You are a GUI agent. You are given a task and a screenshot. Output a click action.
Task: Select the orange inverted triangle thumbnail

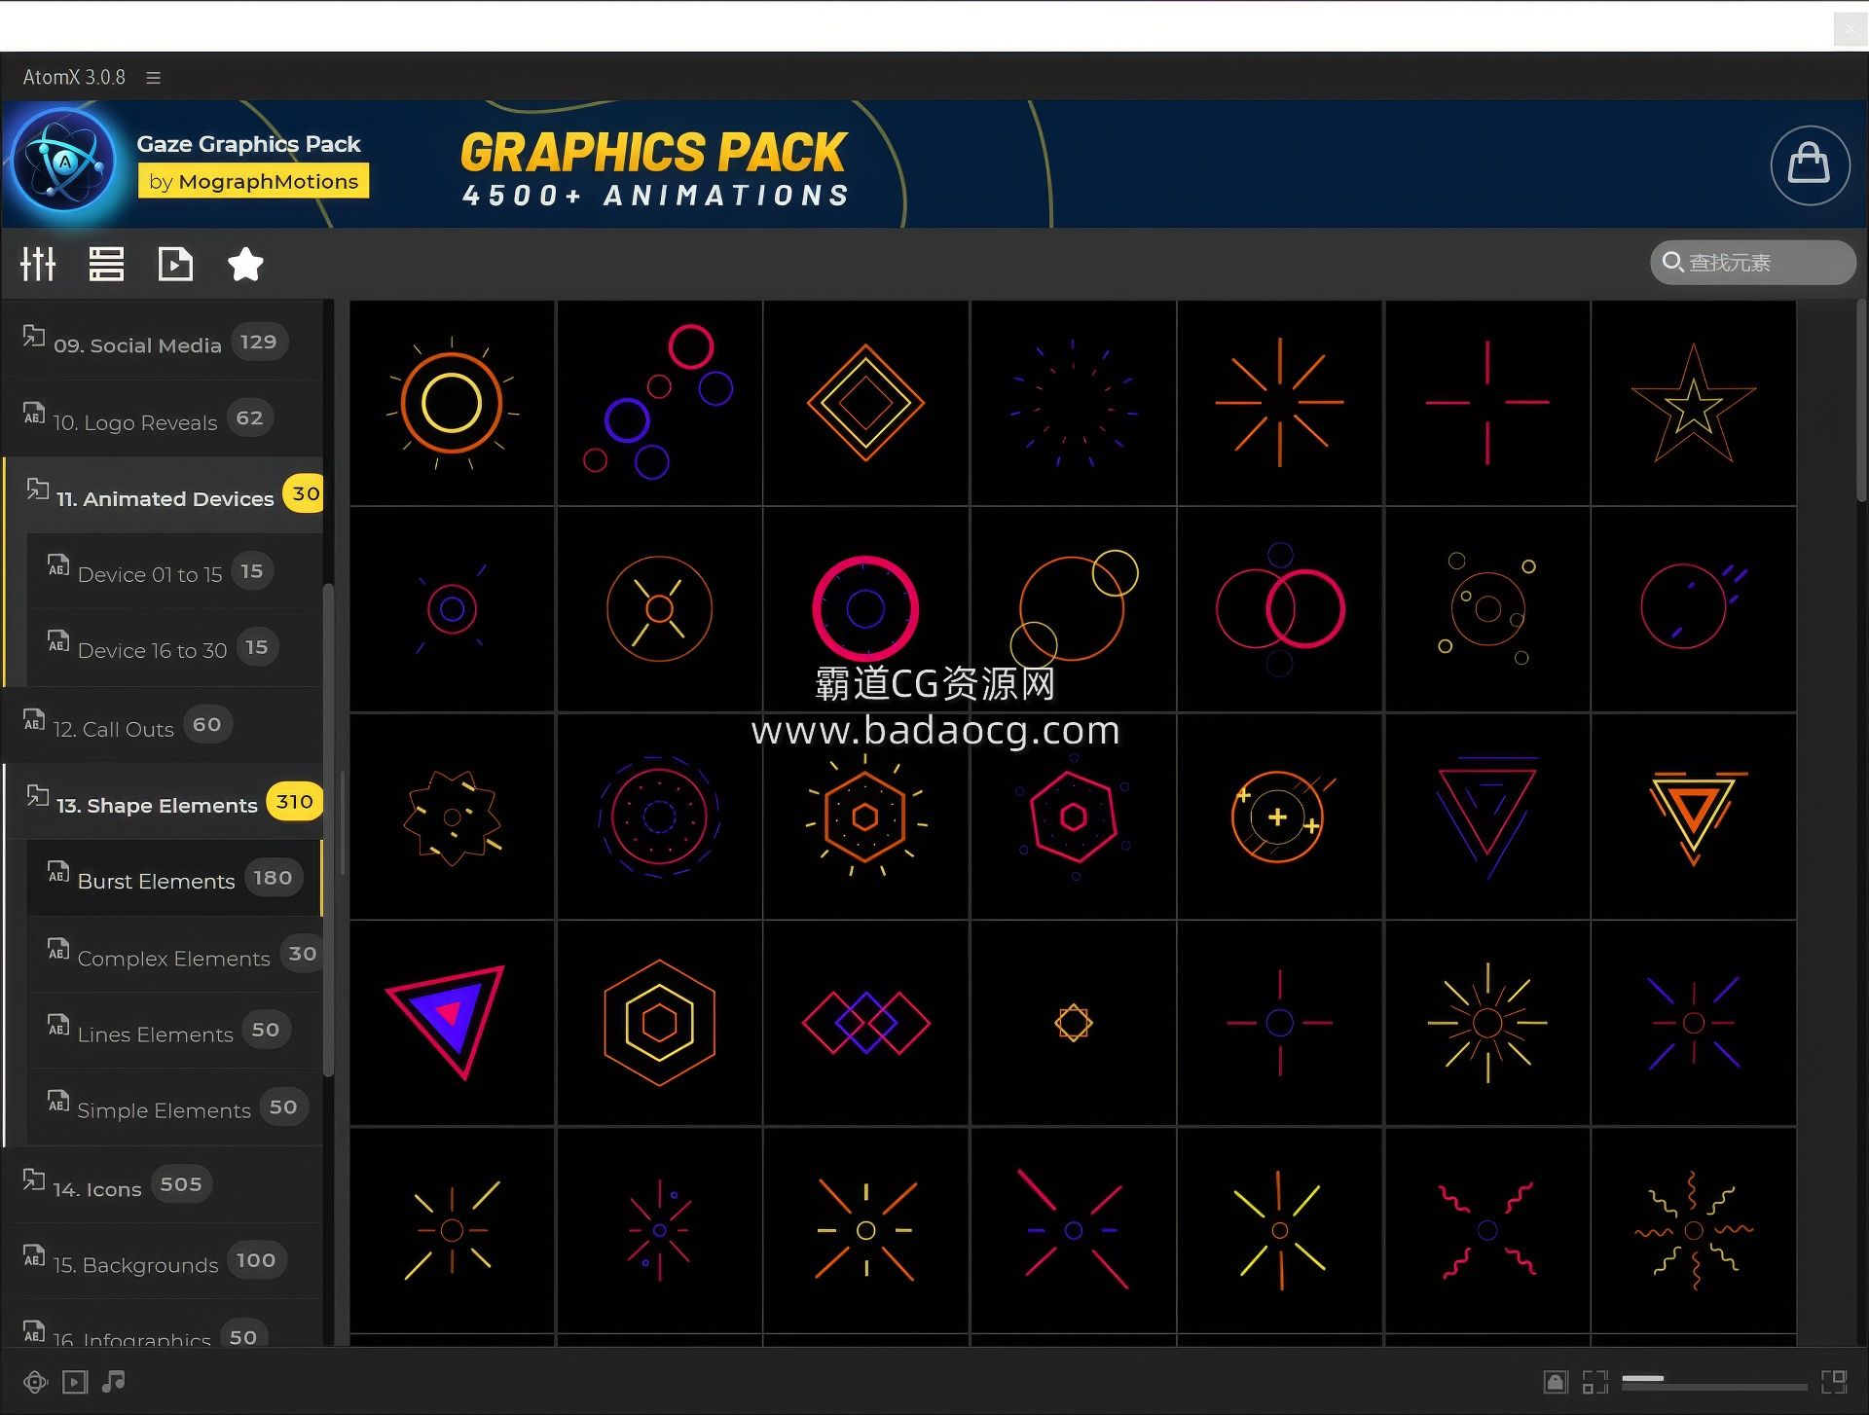[x=1694, y=816]
